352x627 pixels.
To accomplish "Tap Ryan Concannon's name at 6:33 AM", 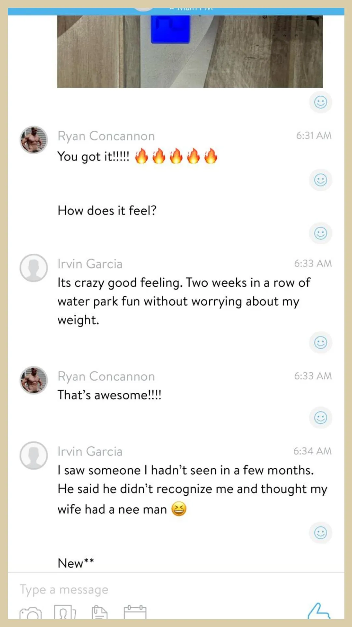I will click(106, 377).
